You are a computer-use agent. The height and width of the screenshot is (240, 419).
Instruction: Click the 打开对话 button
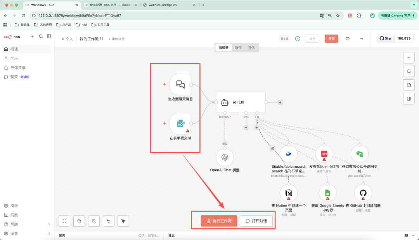256,221
